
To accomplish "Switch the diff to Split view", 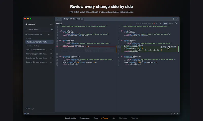I will point(165,23).
